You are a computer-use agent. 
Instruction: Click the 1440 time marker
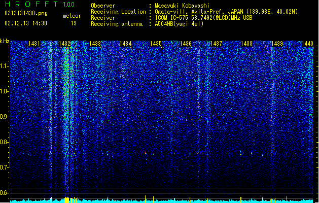click(307, 44)
